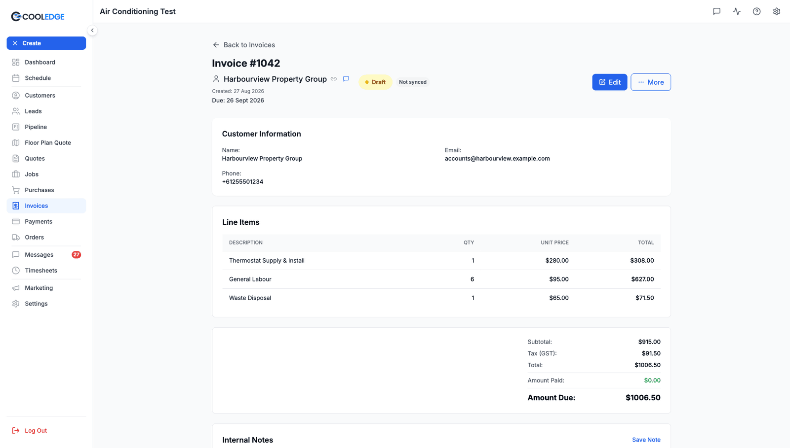Click the Log Out link
Screen dimensions: 790x448
(30, 431)
